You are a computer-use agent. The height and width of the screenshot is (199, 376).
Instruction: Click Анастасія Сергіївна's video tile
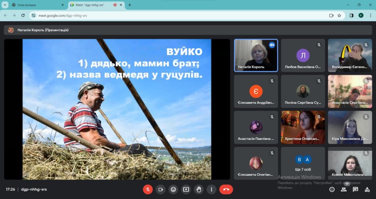click(350, 91)
